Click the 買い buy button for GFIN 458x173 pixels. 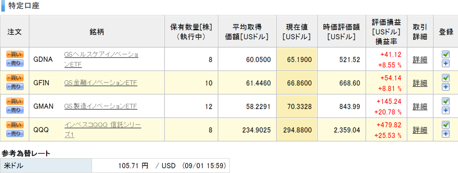click(15, 78)
